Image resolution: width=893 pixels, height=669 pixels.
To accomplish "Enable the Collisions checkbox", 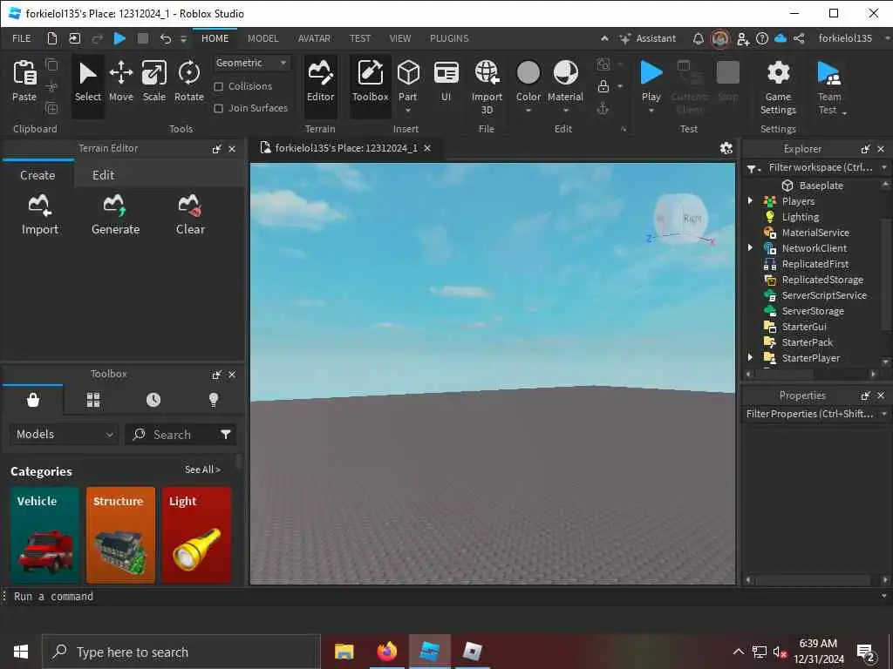I will click(218, 86).
